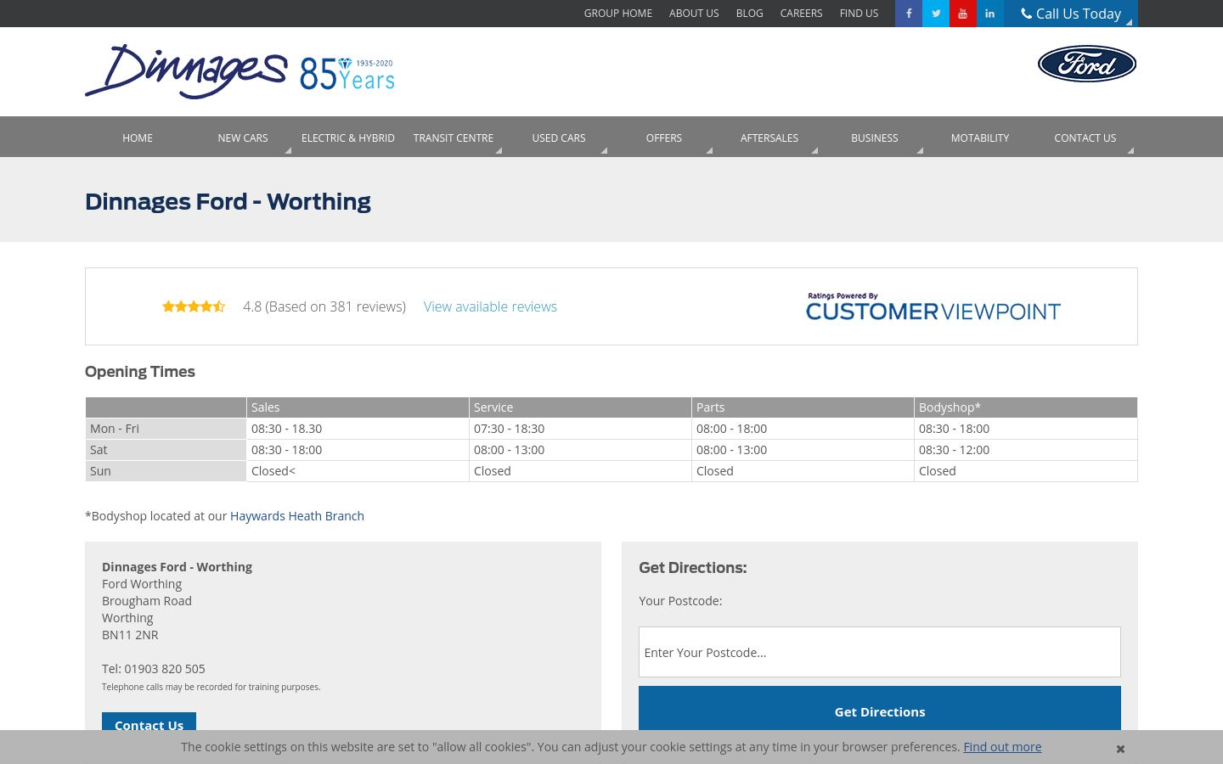
Task: Click the Parts column header
Action: pos(803,407)
